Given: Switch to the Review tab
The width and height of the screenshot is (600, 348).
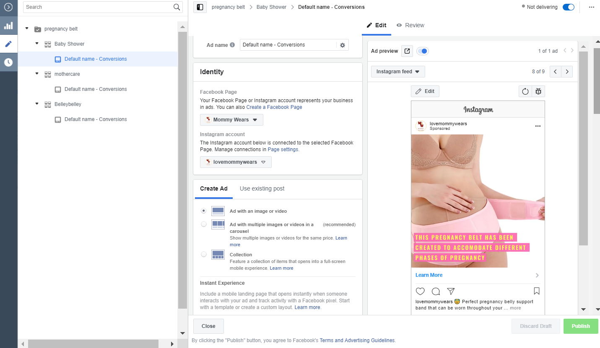Looking at the screenshot, I should coord(410,25).
